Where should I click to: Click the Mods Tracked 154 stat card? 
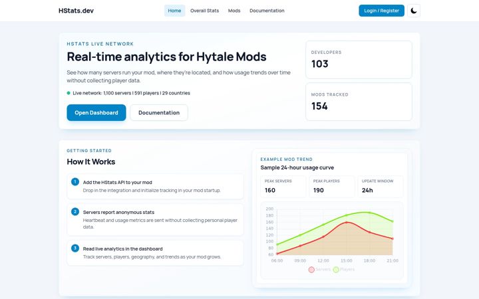359,102
